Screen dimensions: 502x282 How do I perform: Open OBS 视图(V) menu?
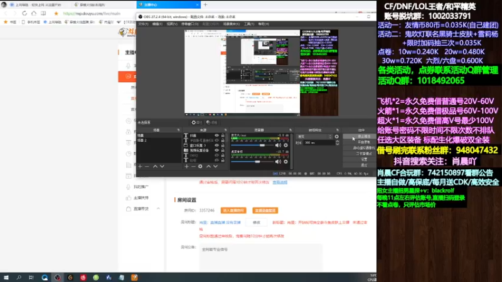pyautogui.click(x=172, y=24)
